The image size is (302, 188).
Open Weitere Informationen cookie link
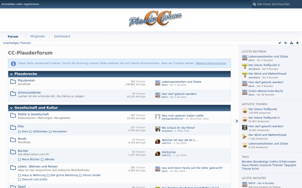click(x=211, y=63)
